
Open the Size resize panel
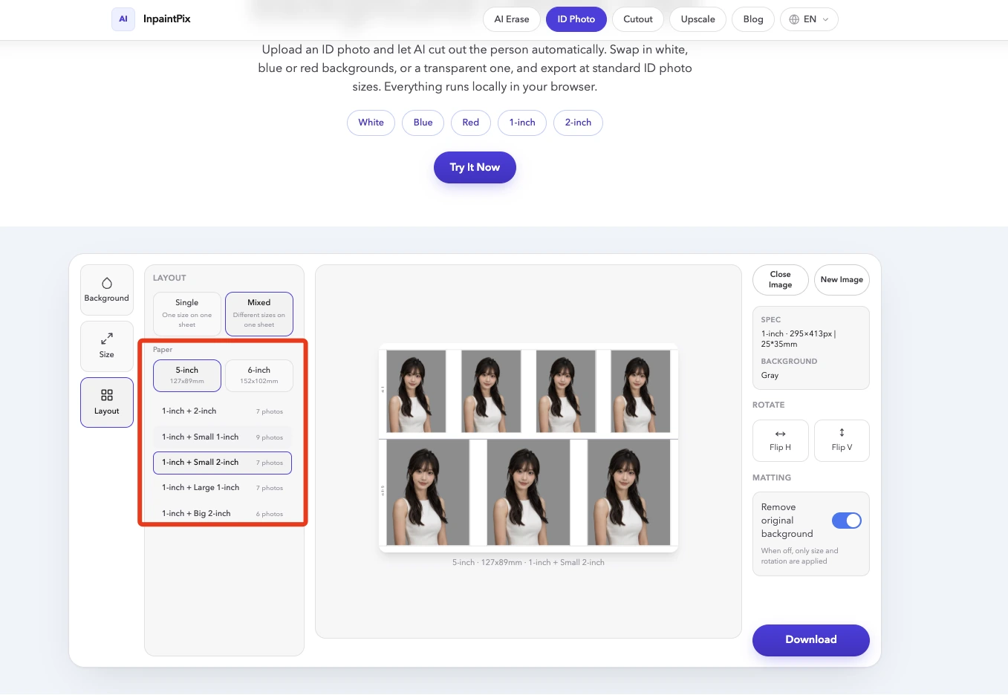click(107, 346)
